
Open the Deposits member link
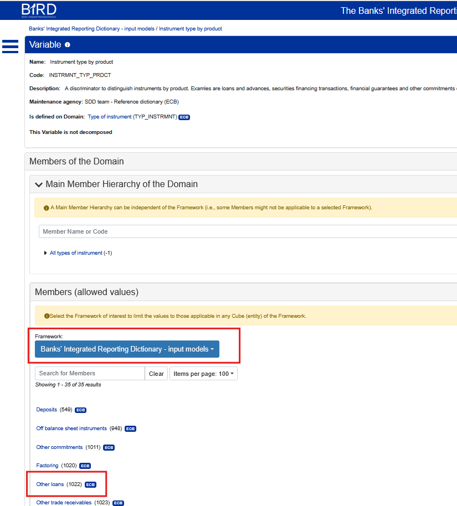point(47,410)
